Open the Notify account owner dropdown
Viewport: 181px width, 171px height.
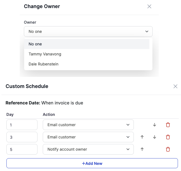tap(88, 149)
